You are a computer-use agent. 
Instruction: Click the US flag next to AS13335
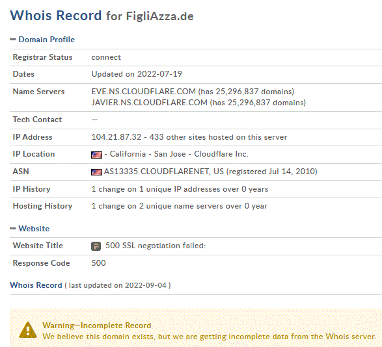pos(96,172)
